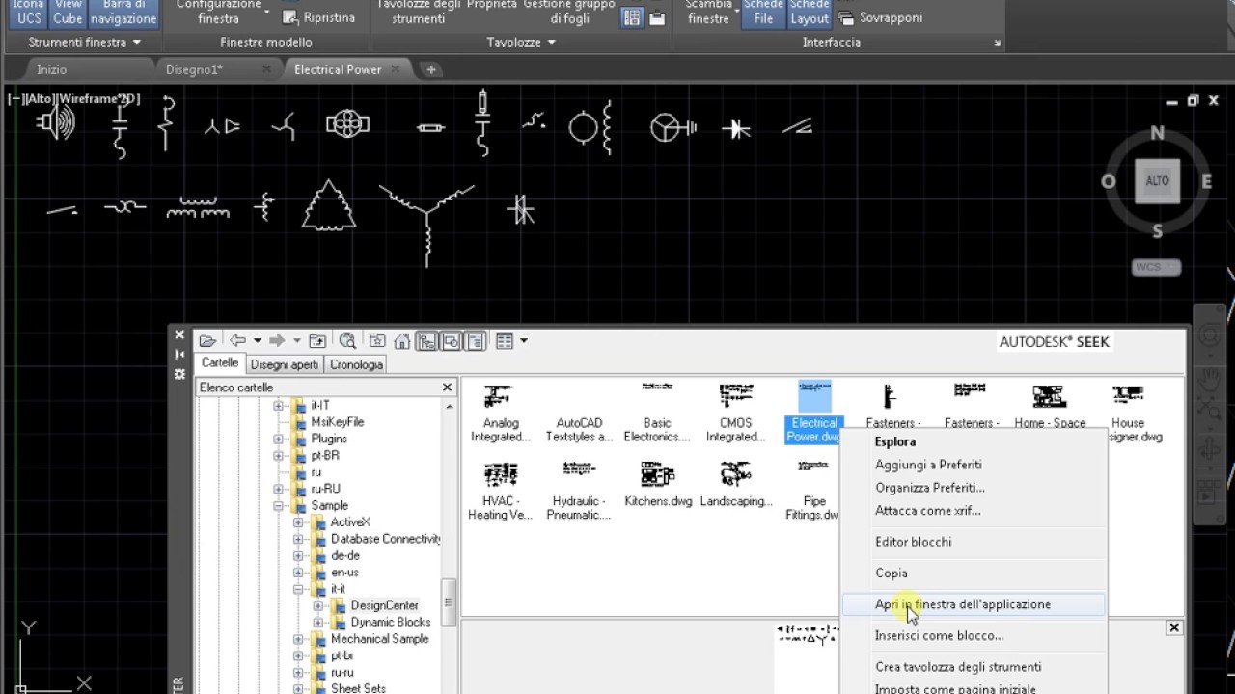Select the HVAC - Heating Ve... drawing thumbnail
The height and width of the screenshot is (694, 1235).
point(500,492)
